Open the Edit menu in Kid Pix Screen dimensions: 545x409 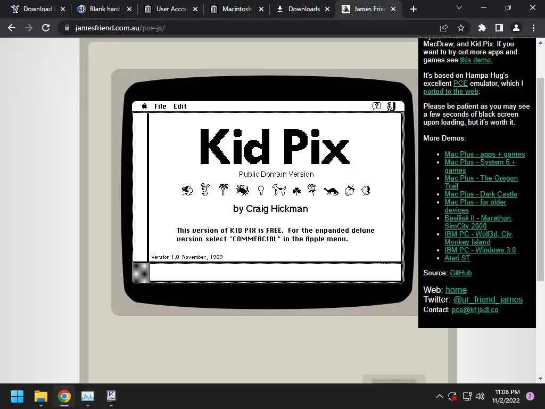point(180,107)
